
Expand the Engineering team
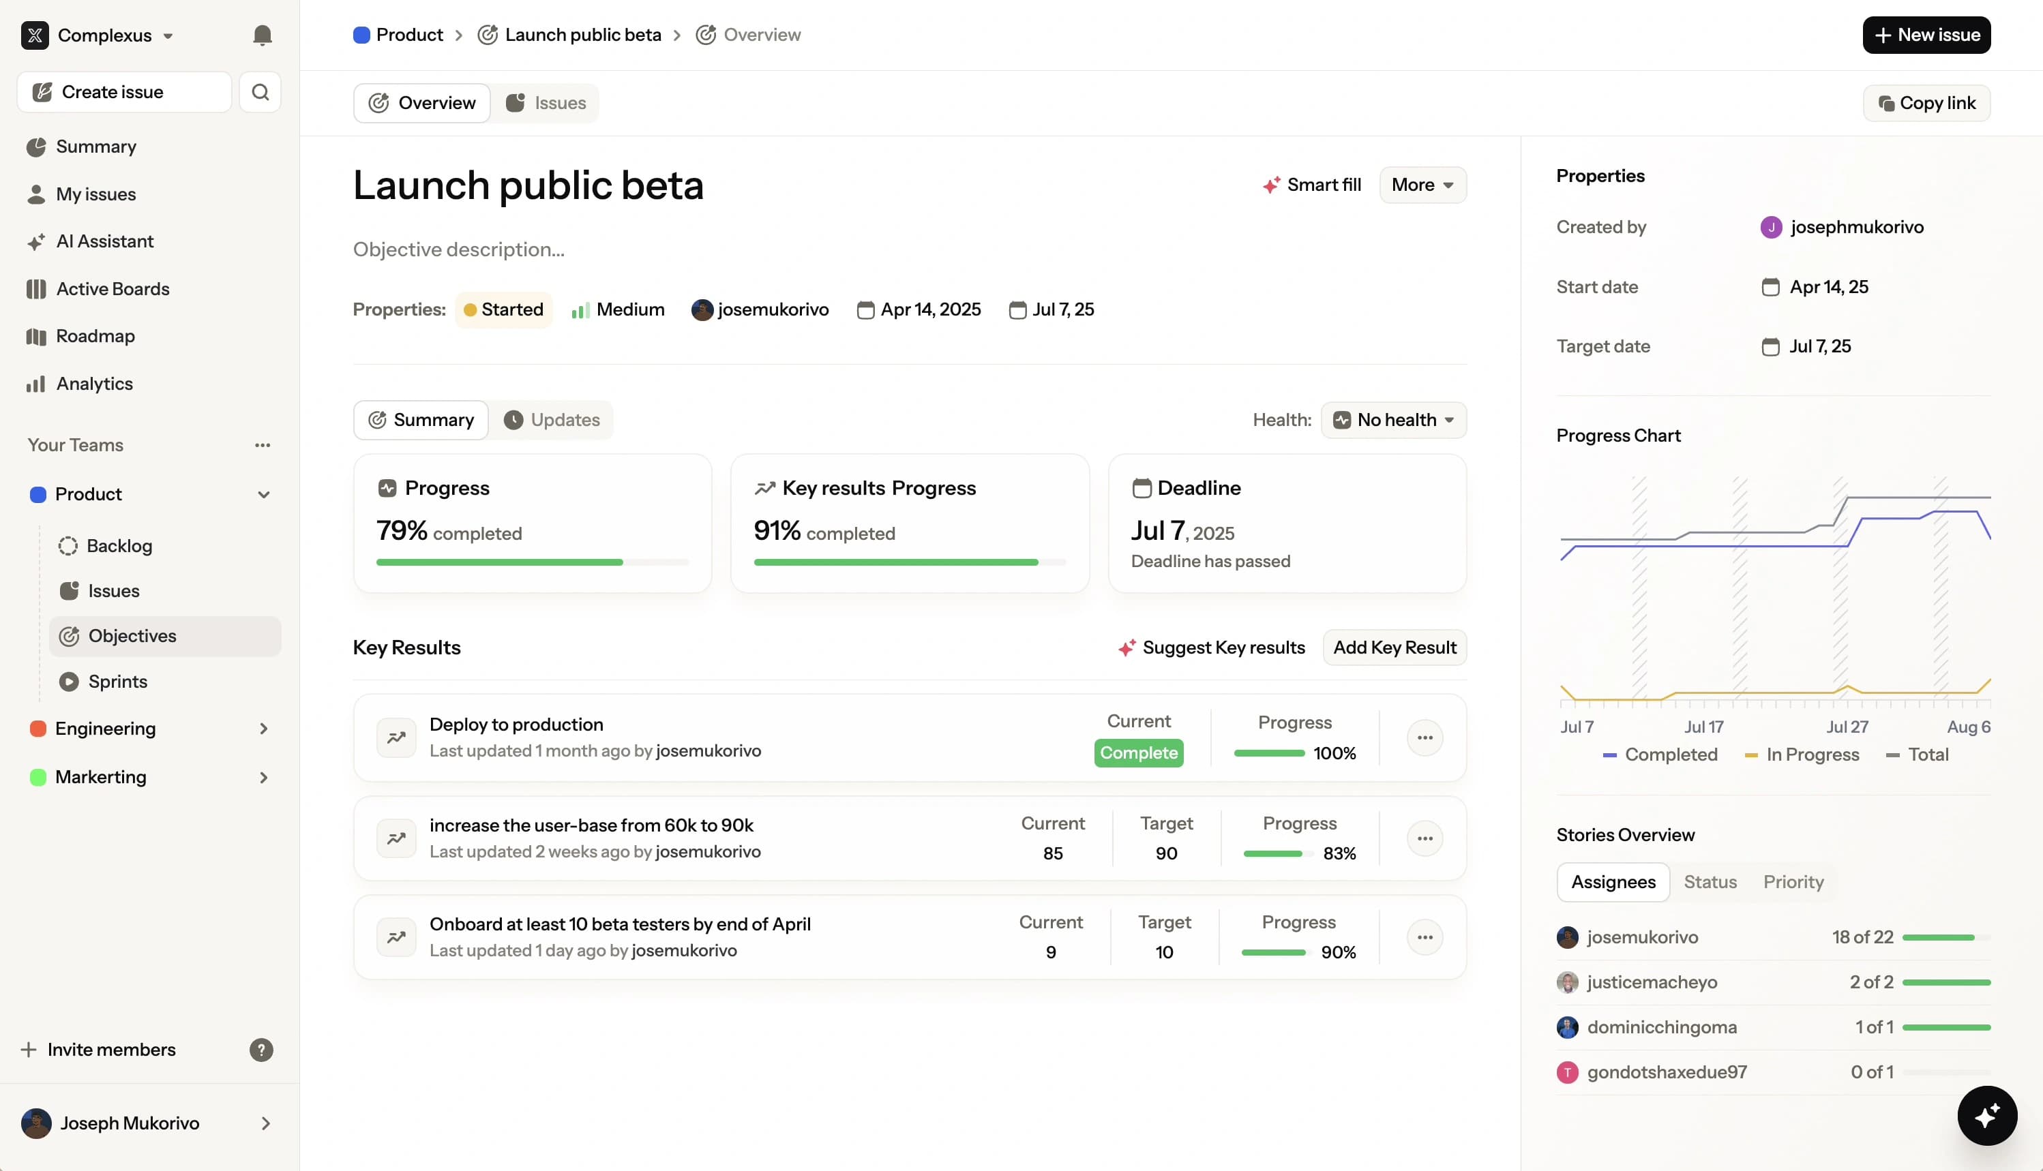coord(263,729)
